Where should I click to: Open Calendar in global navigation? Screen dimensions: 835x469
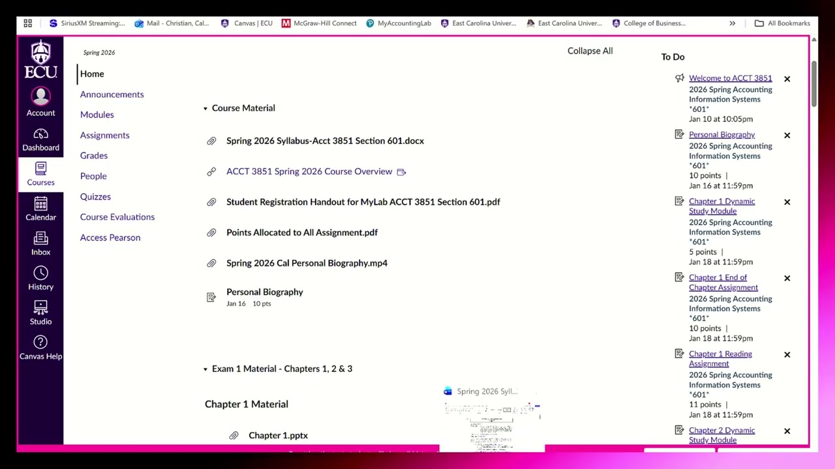coord(40,209)
